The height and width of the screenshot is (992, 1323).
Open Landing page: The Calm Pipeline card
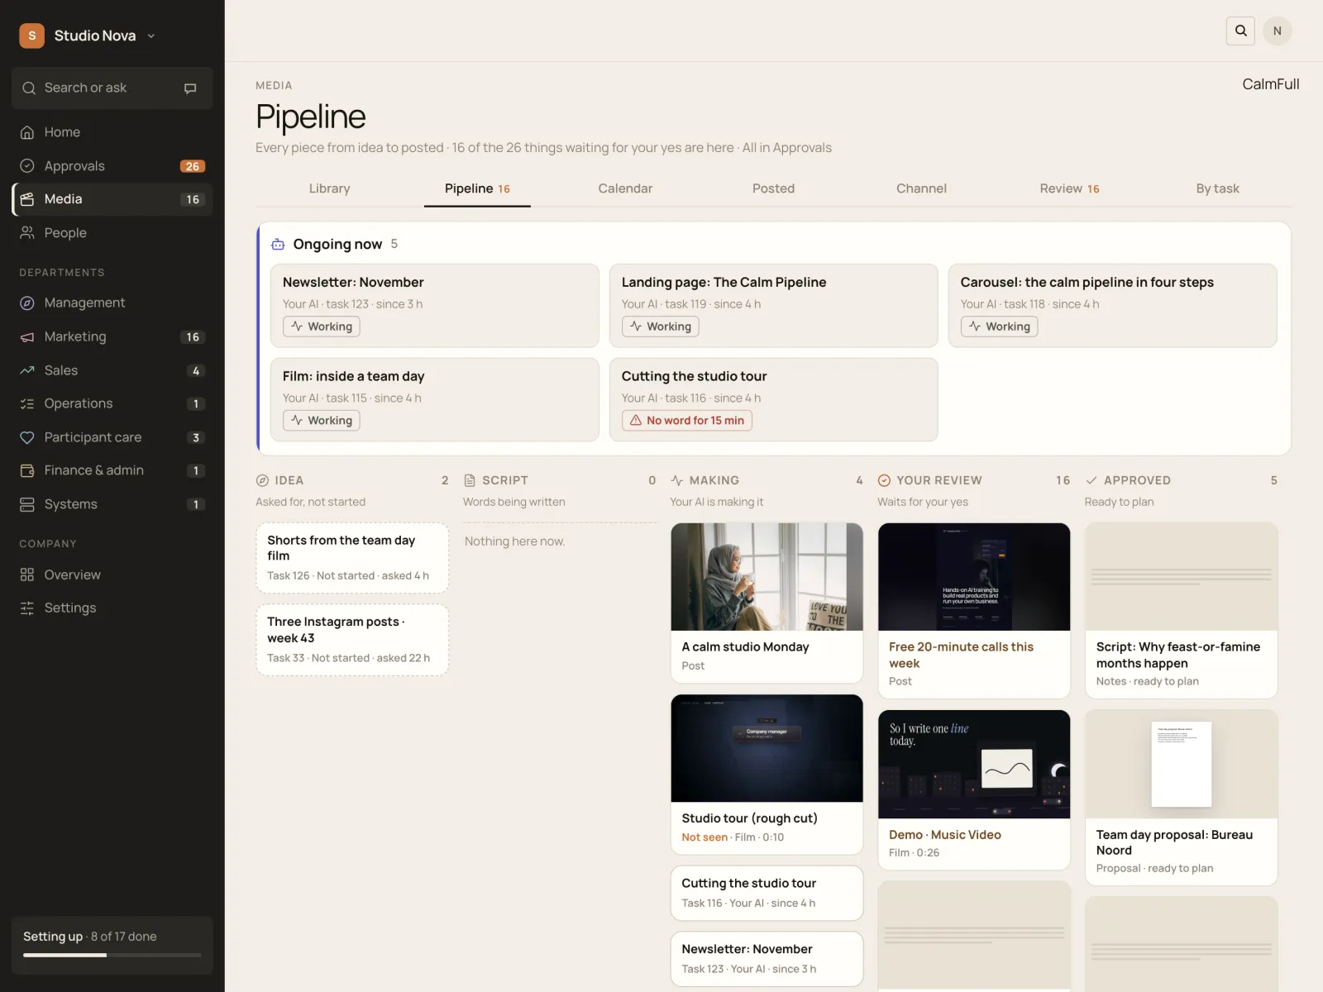pos(773,306)
